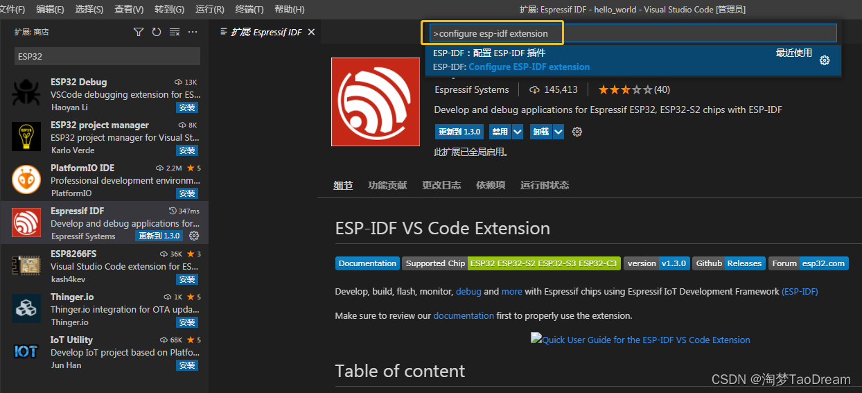Open the 文件(F) menu

click(12, 9)
